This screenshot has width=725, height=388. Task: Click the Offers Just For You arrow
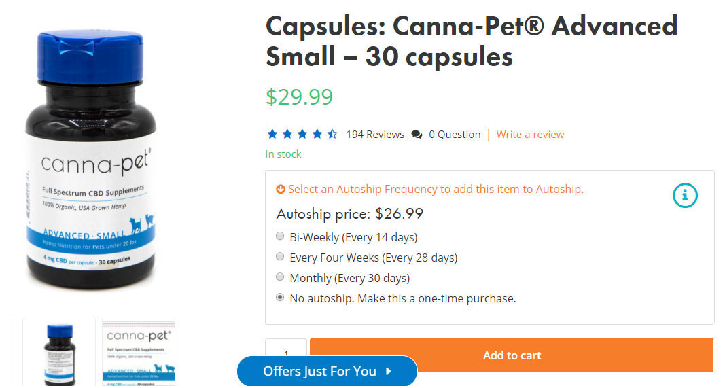pyautogui.click(x=389, y=371)
